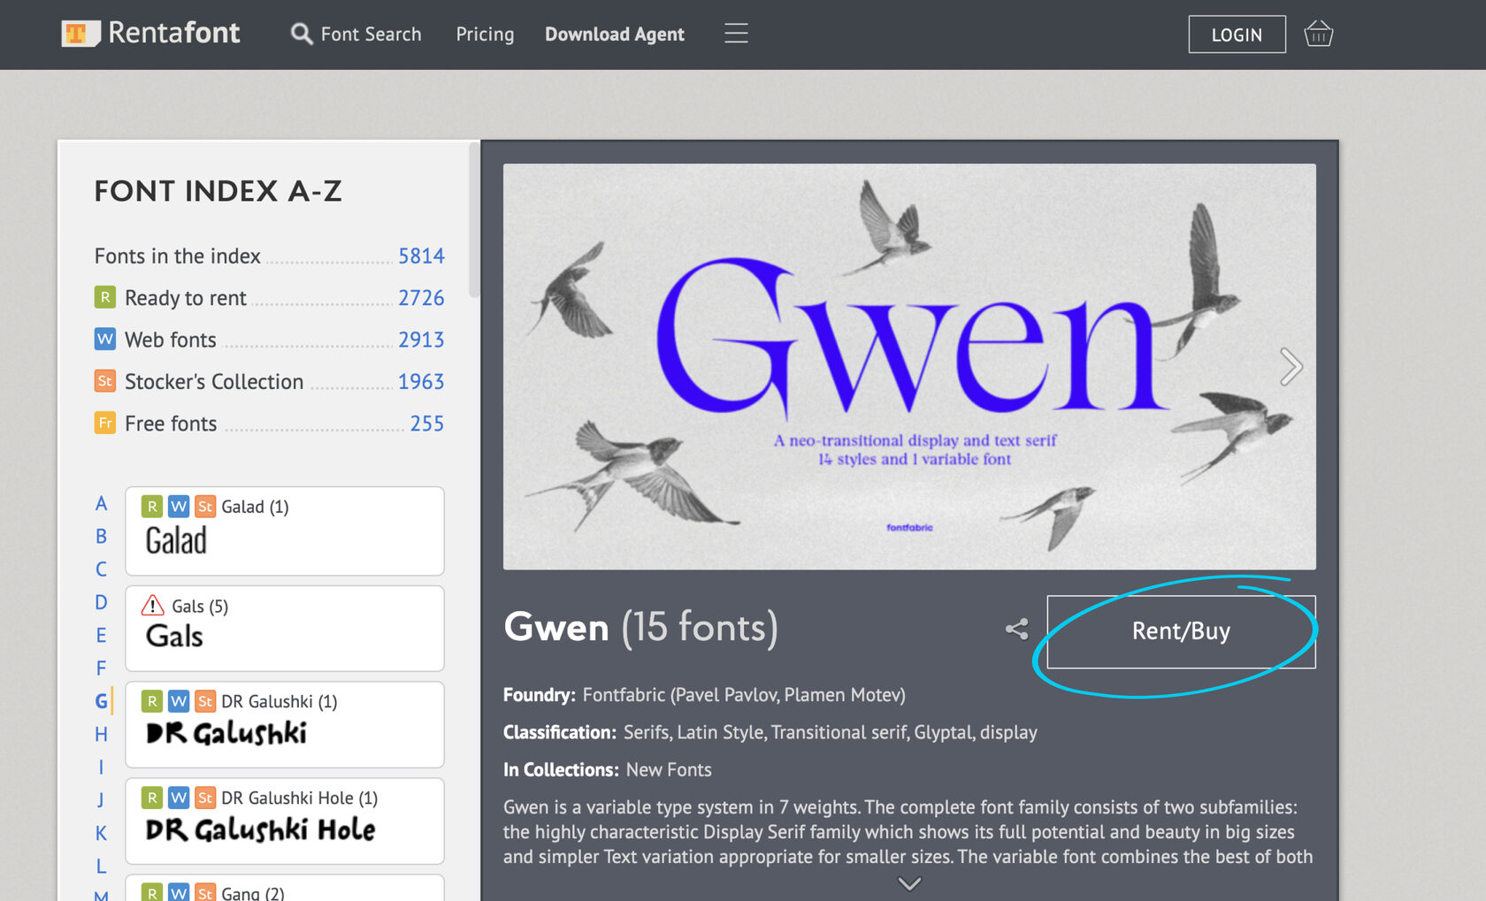1486x901 pixels.
Task: Click the W badge on DR Galushki Hole
Action: tap(179, 798)
